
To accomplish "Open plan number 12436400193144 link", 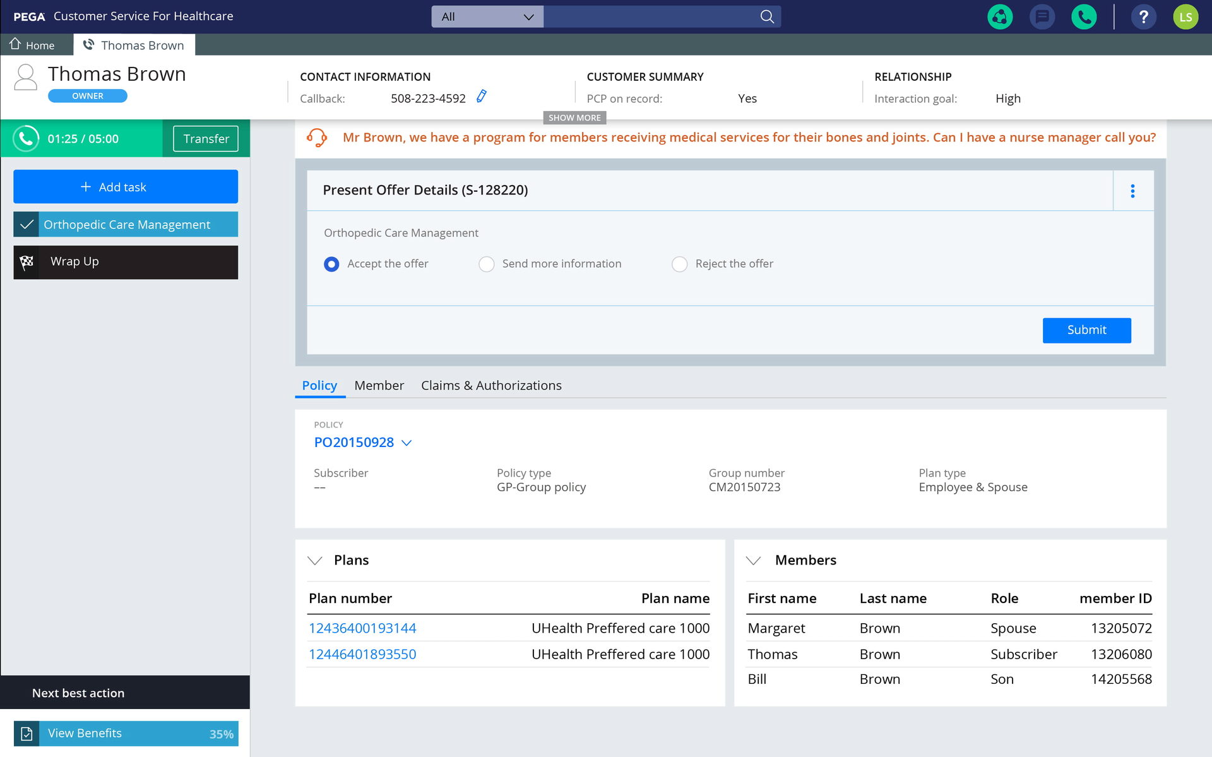I will click(362, 628).
